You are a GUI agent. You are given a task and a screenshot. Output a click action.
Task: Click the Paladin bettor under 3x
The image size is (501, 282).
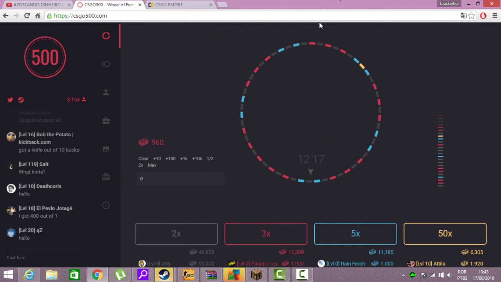pos(257,264)
